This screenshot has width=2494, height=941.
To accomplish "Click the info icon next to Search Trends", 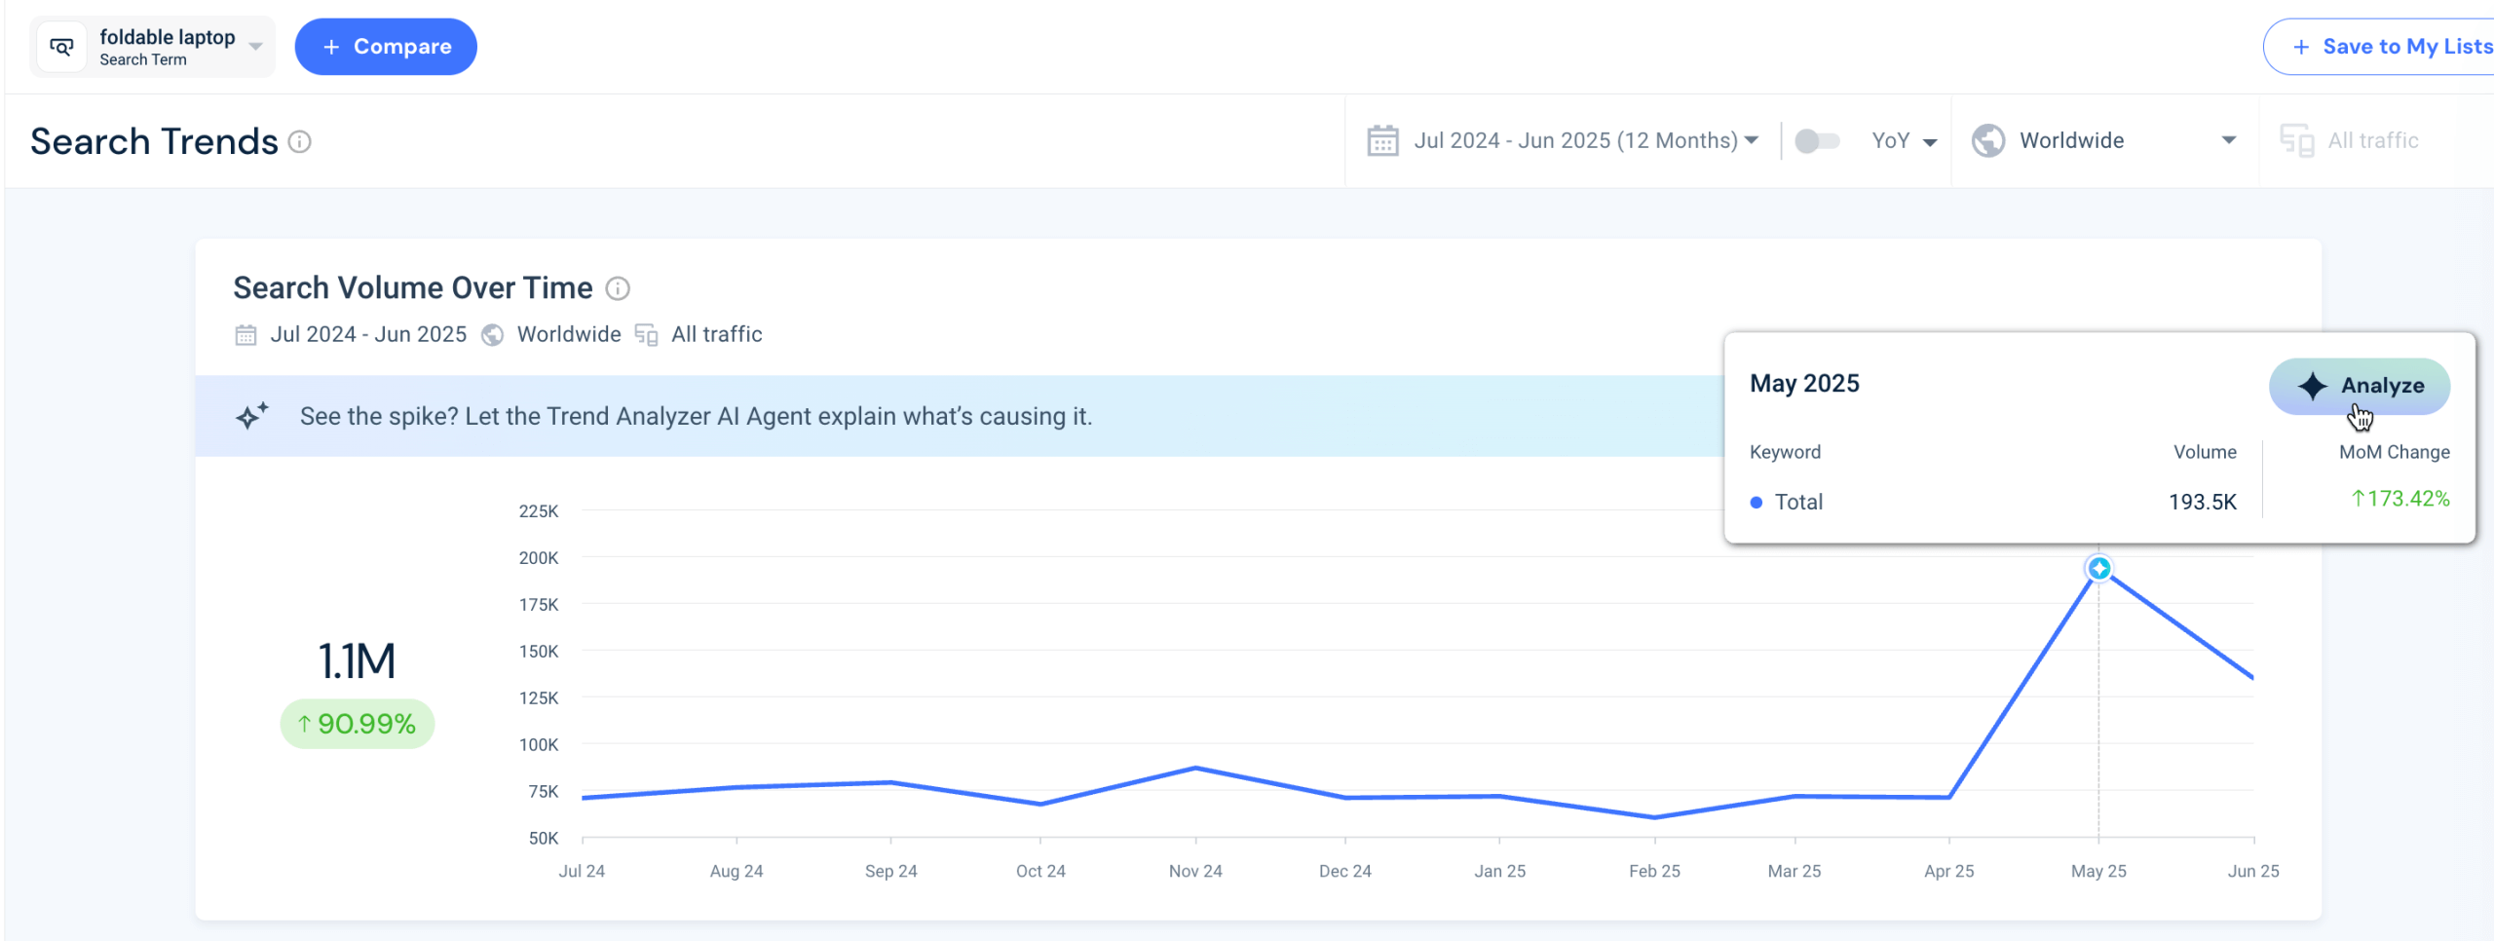I will 300,143.
